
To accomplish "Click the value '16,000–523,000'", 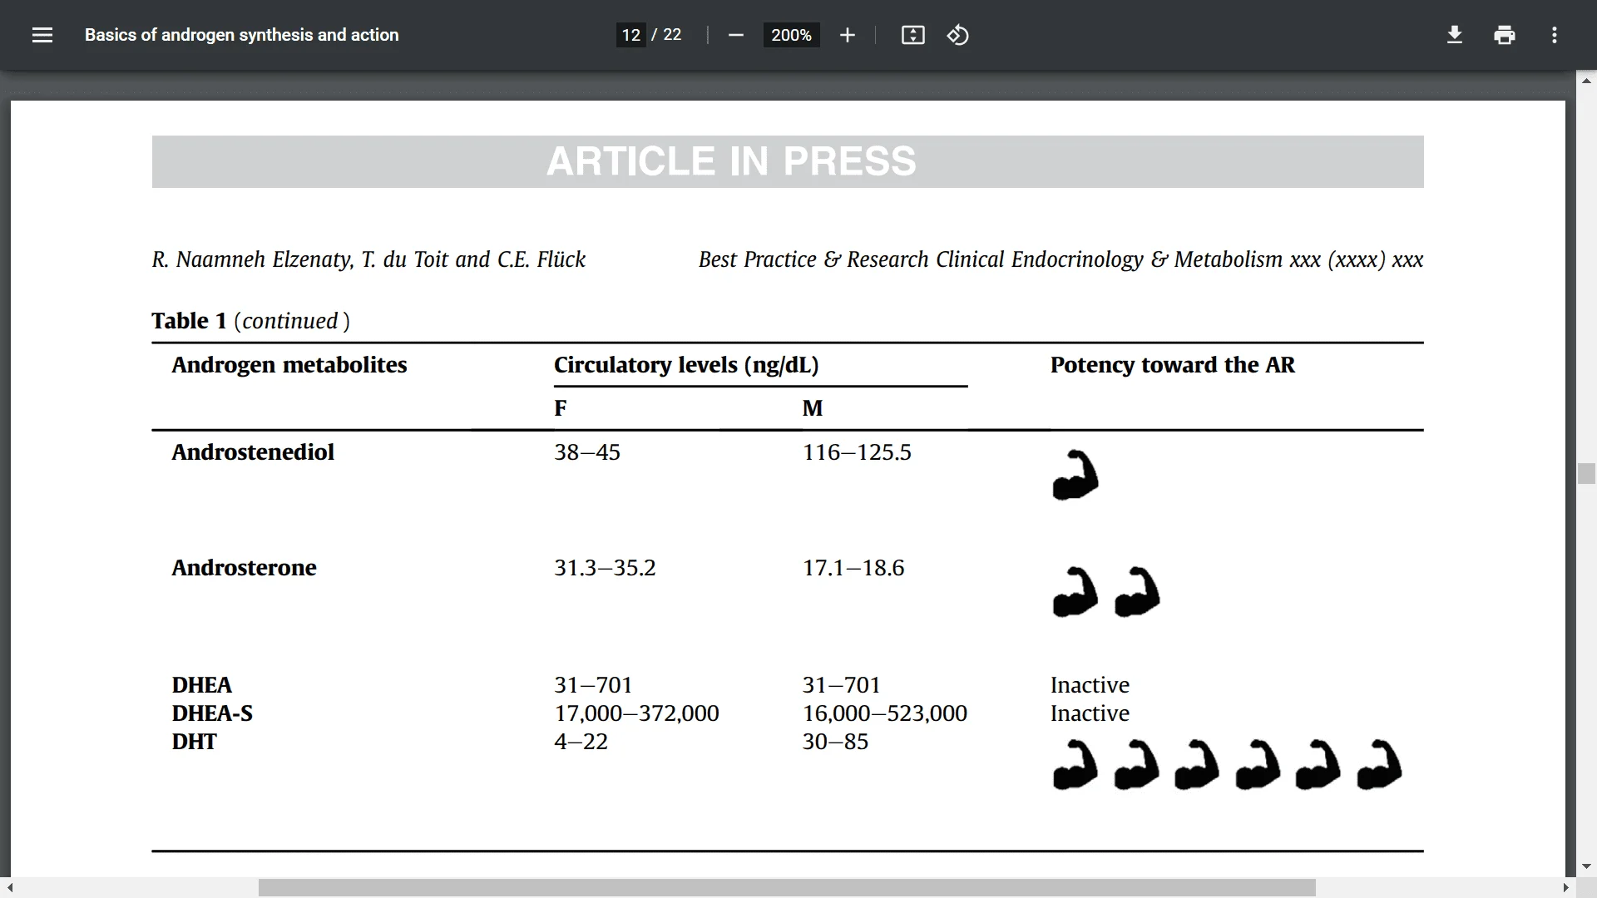I will pos(885,713).
